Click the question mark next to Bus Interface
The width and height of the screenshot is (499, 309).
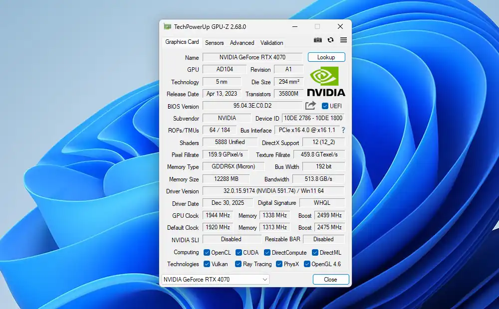344,130
